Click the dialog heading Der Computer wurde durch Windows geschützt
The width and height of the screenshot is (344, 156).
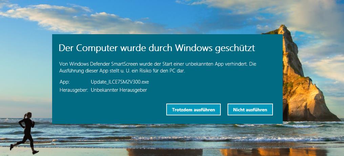pos(157,48)
